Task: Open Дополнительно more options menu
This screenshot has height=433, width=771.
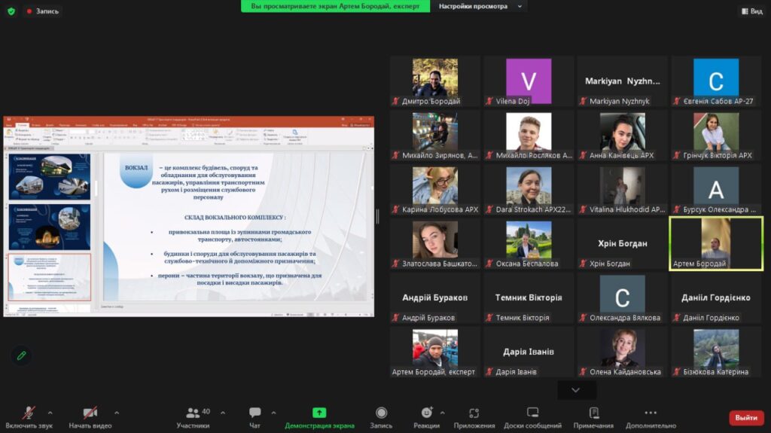Action: (651, 416)
